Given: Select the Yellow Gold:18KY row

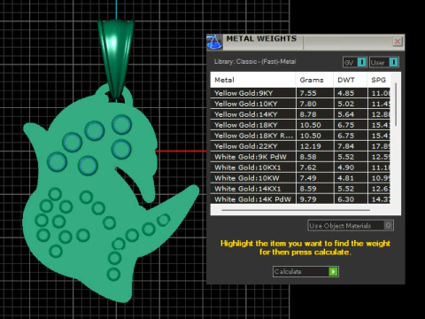Looking at the screenshot, I should (x=300, y=125).
